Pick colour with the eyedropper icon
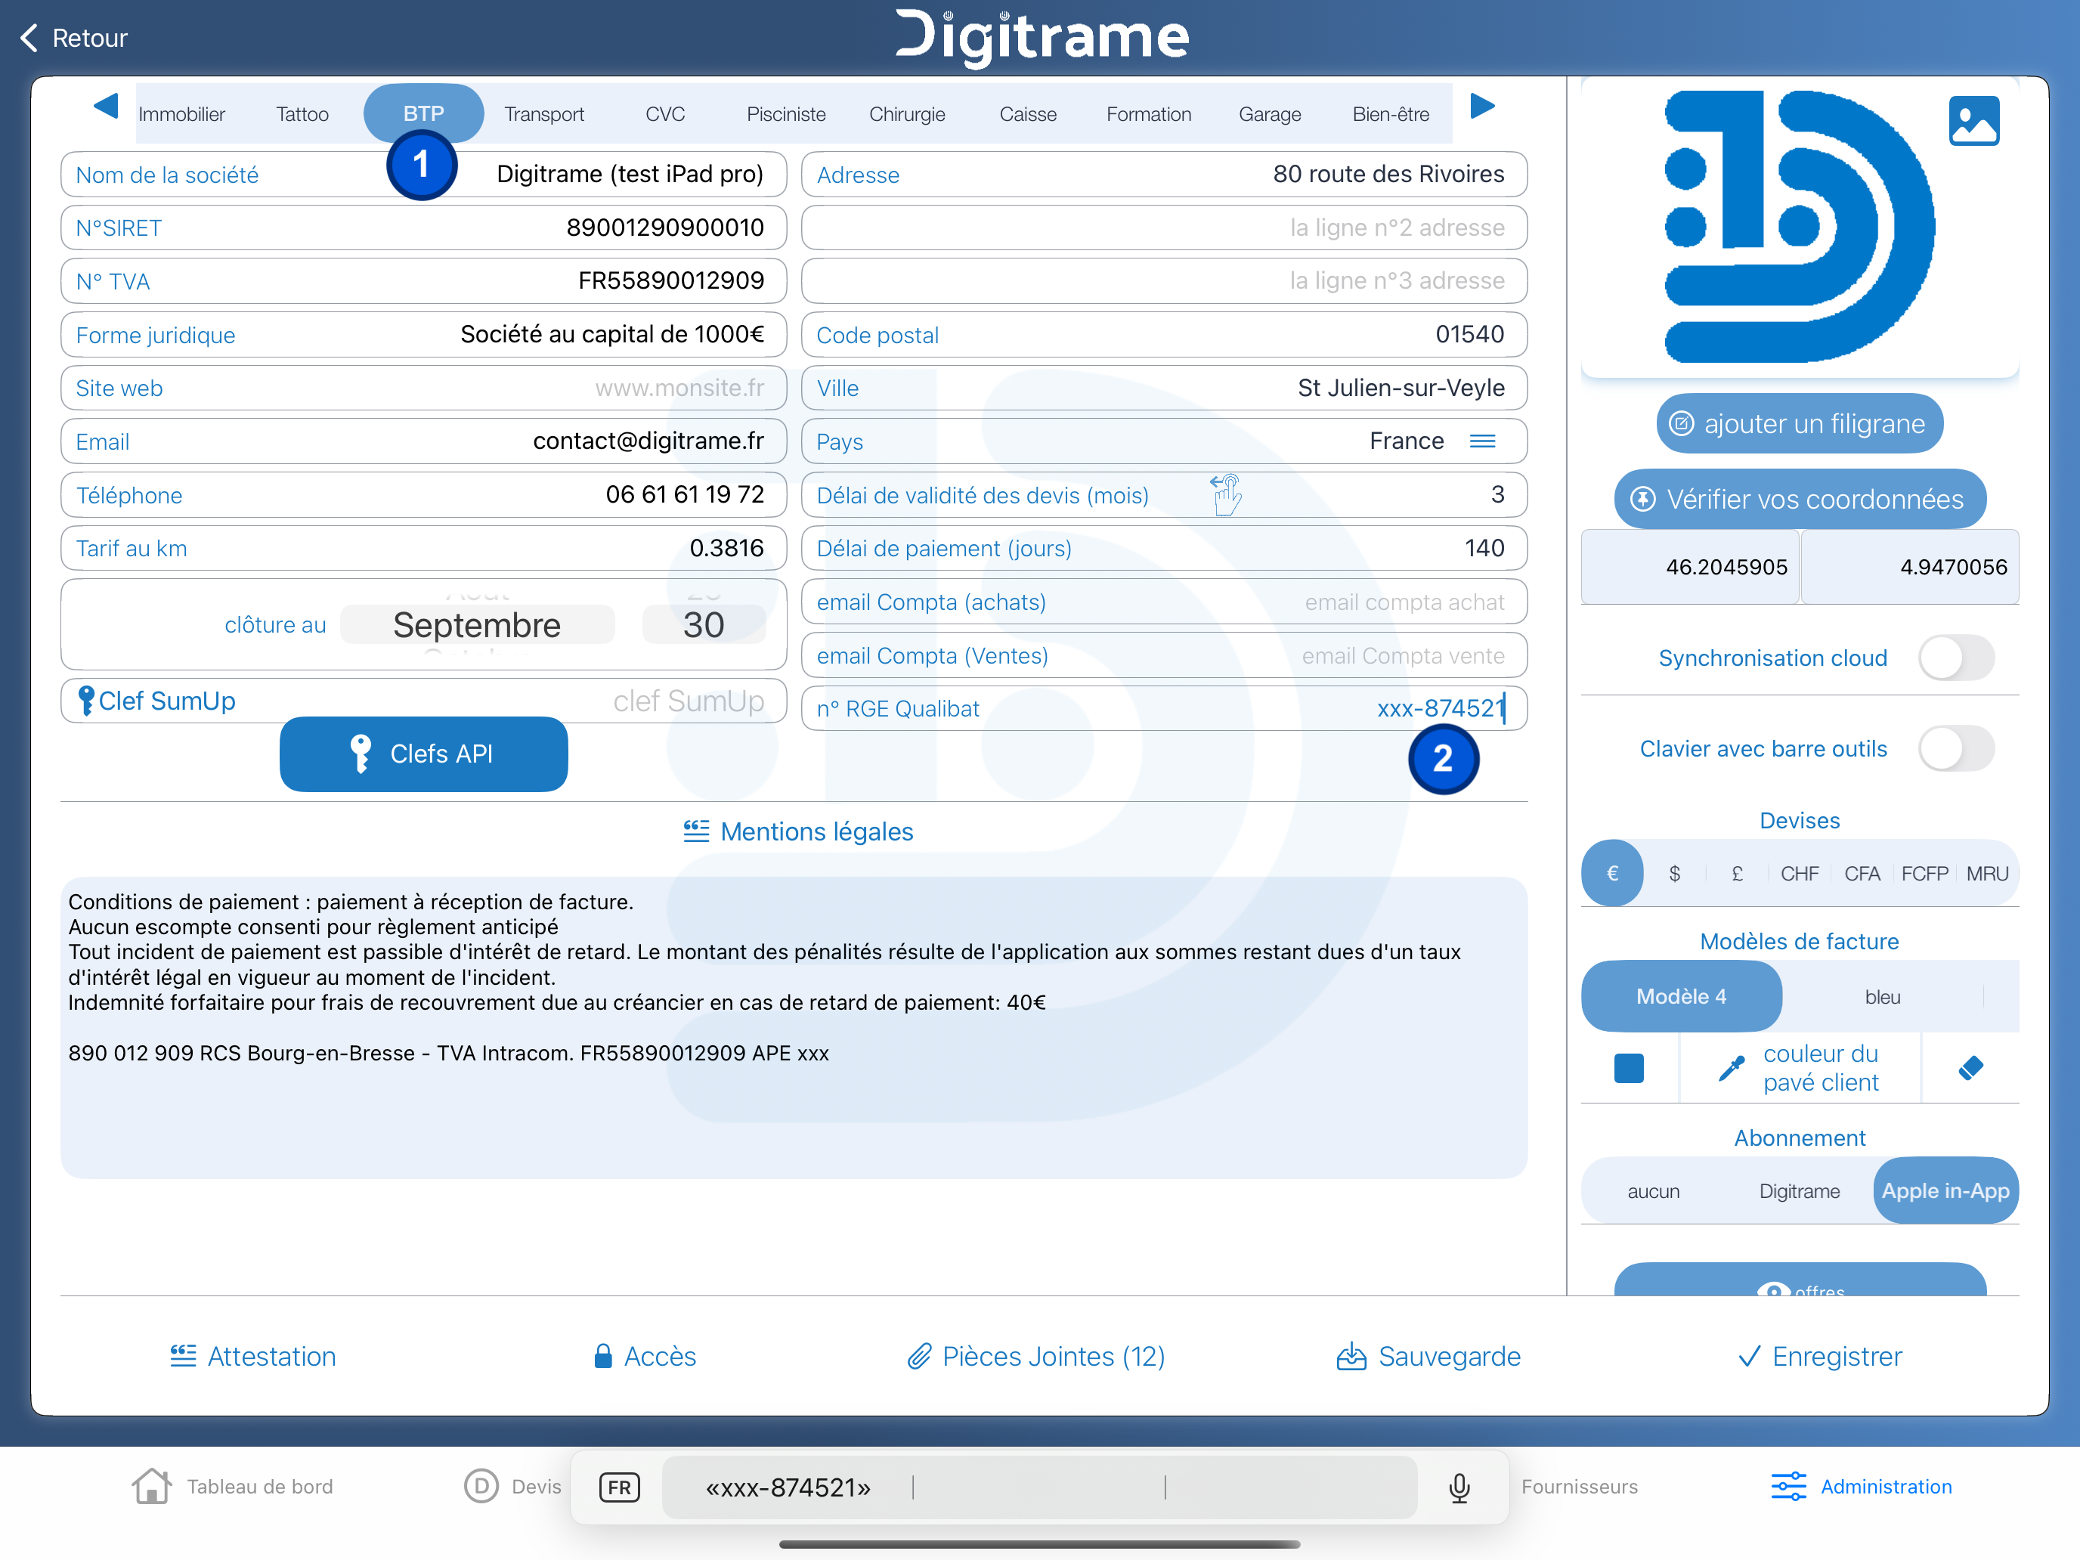This screenshot has width=2080, height=1560. tap(1731, 1068)
